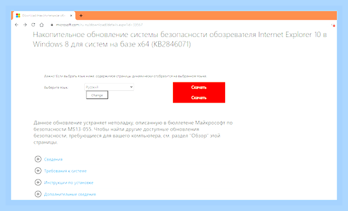Click the description paragraph mentioning MS13-055
The width and height of the screenshot is (348, 211).
(133, 132)
